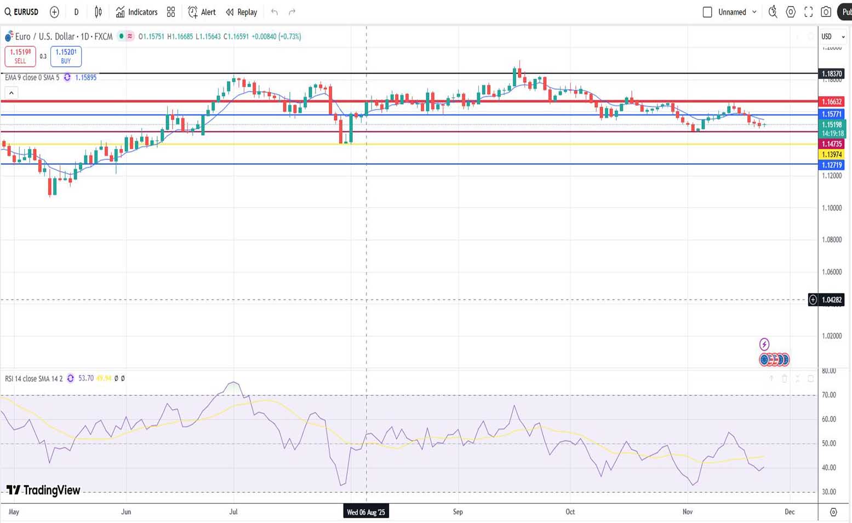Toggle the pink approximate-data badge
The height and width of the screenshot is (523, 852).
tap(130, 37)
